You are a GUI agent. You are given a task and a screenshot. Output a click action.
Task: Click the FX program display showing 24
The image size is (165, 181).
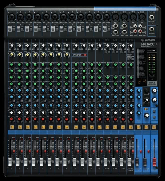(142, 82)
